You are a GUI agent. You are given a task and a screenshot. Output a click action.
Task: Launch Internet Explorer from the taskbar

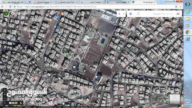[188, 12]
